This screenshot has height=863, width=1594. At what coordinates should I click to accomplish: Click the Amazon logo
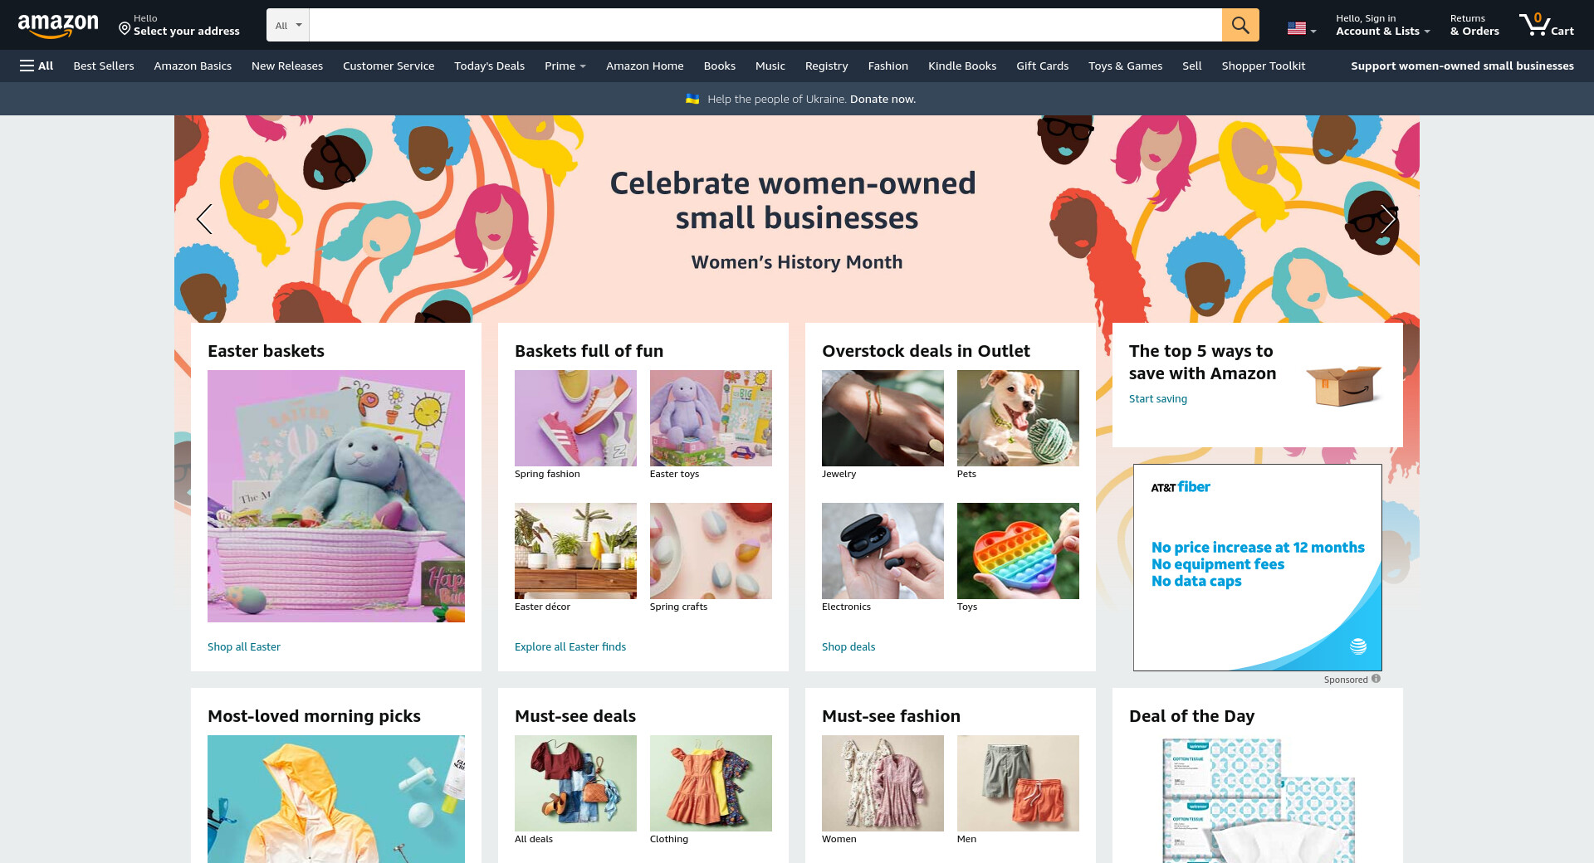[x=58, y=26]
